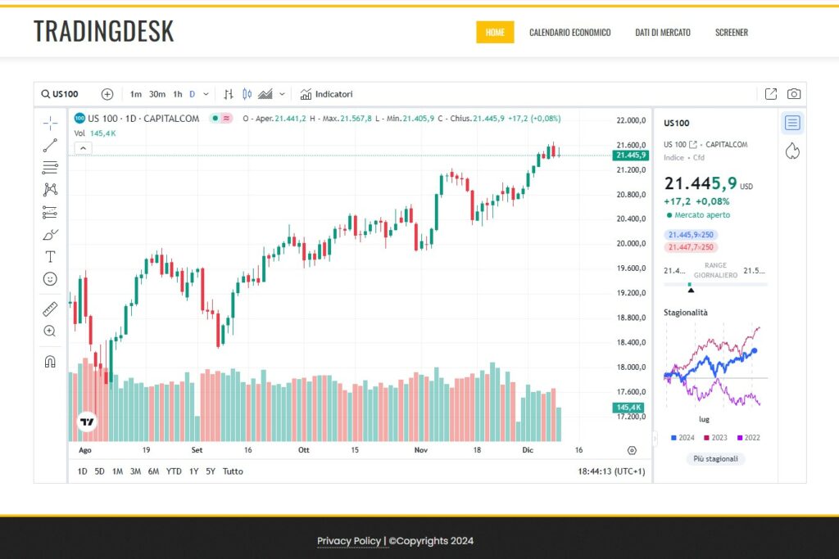Open the watchlist details panel icon
Viewport: 839px width, 559px height.
click(792, 123)
